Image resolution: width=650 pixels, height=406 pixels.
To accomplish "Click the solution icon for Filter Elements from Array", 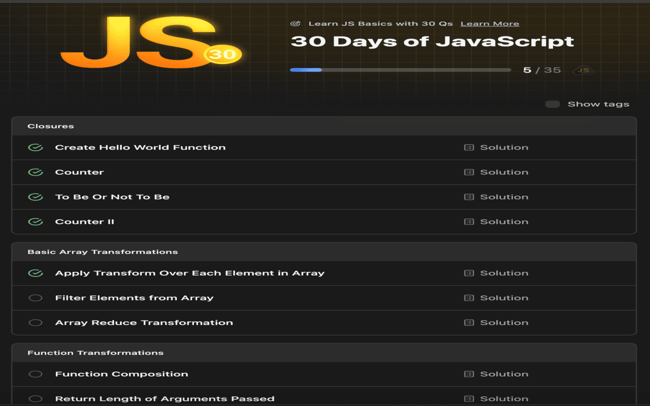I will pos(469,298).
